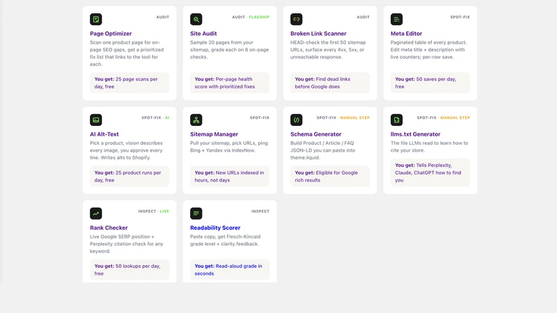This screenshot has height=313, width=557.
Task: Click the Site Audit magnifier icon
Action: point(196,19)
